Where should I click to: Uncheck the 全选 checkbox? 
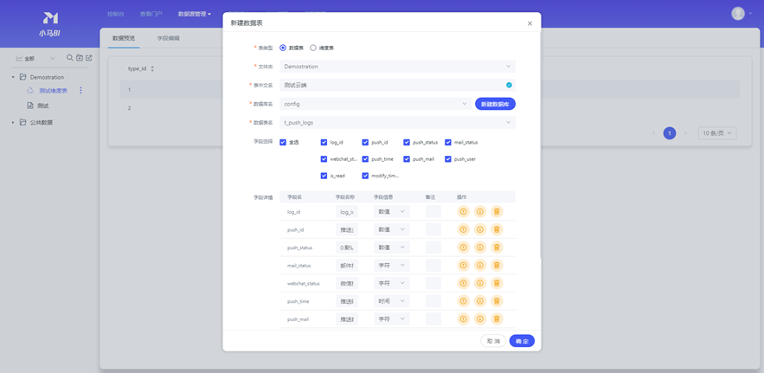tap(283, 142)
